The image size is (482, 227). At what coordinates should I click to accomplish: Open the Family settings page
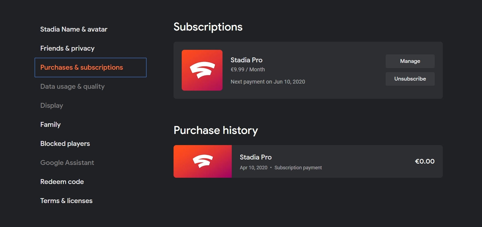pos(50,125)
